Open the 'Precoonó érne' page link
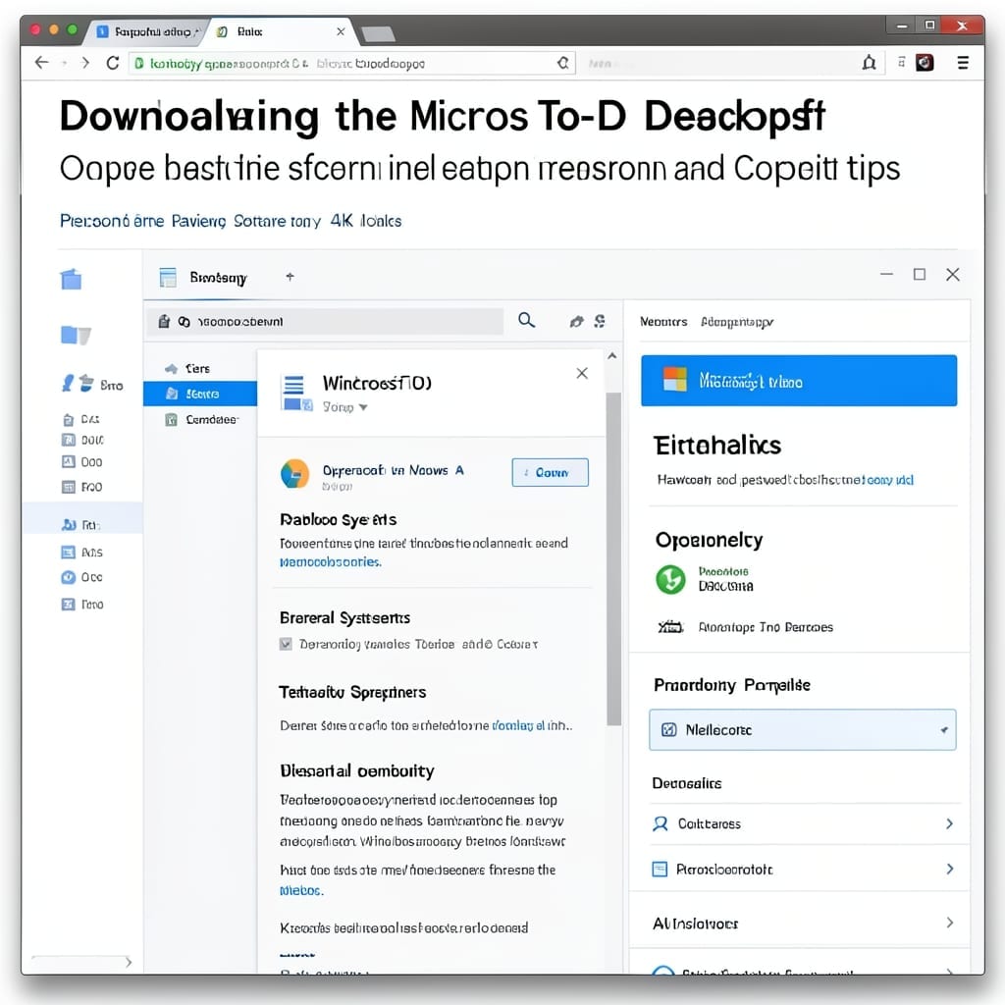 click(x=112, y=221)
